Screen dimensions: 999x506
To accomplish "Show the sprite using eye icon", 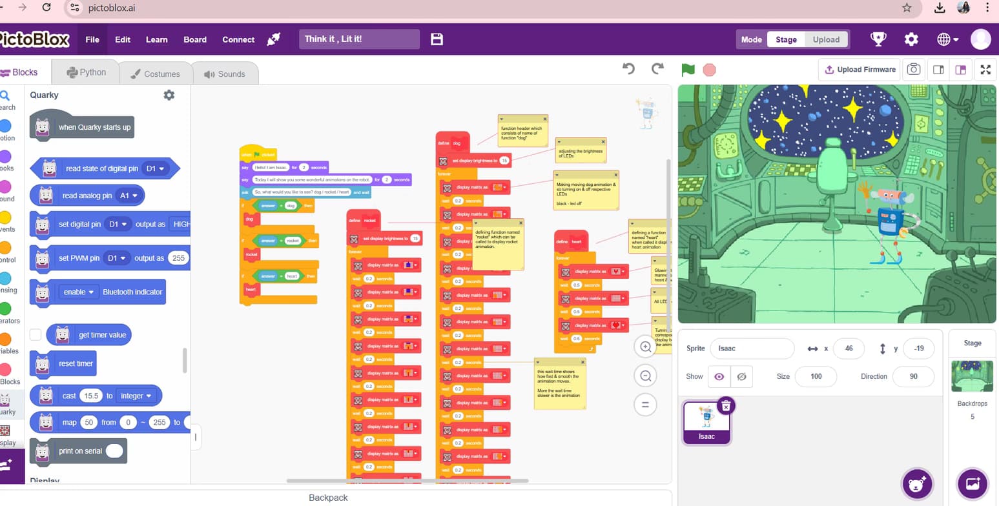I will coord(719,376).
